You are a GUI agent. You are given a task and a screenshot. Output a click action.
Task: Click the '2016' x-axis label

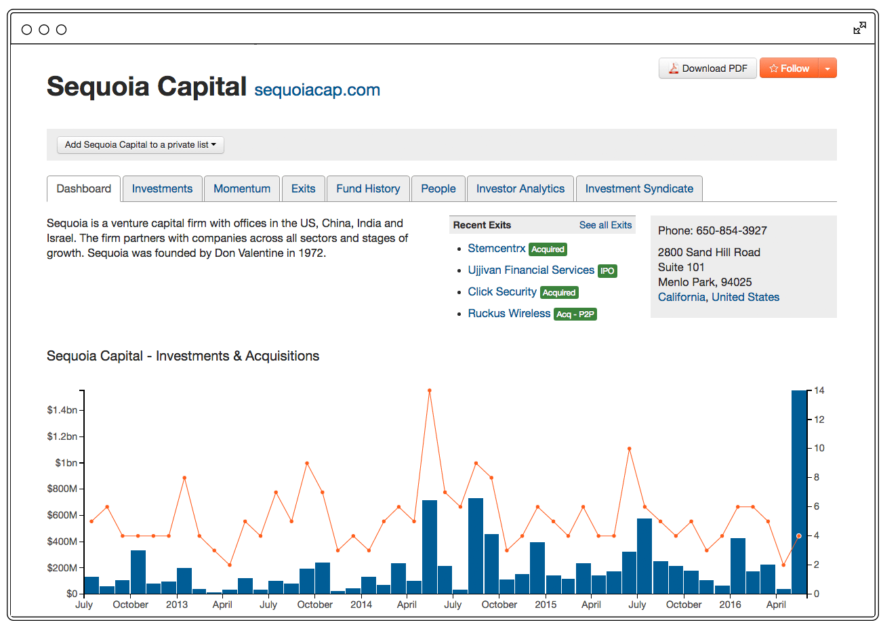[x=730, y=605]
